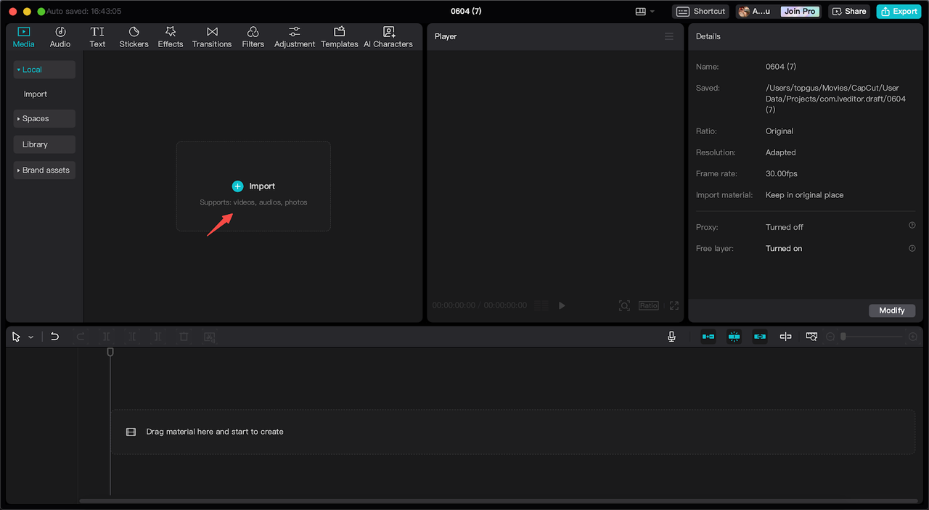Click the timeline playhead marker
The image size is (929, 510).
pyautogui.click(x=110, y=352)
